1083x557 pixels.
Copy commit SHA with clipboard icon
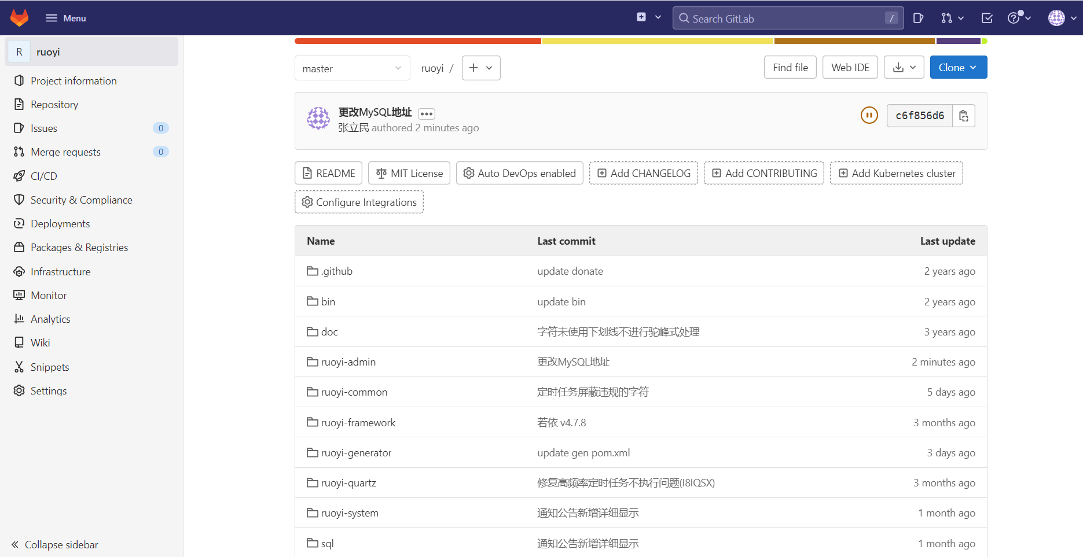click(x=964, y=116)
